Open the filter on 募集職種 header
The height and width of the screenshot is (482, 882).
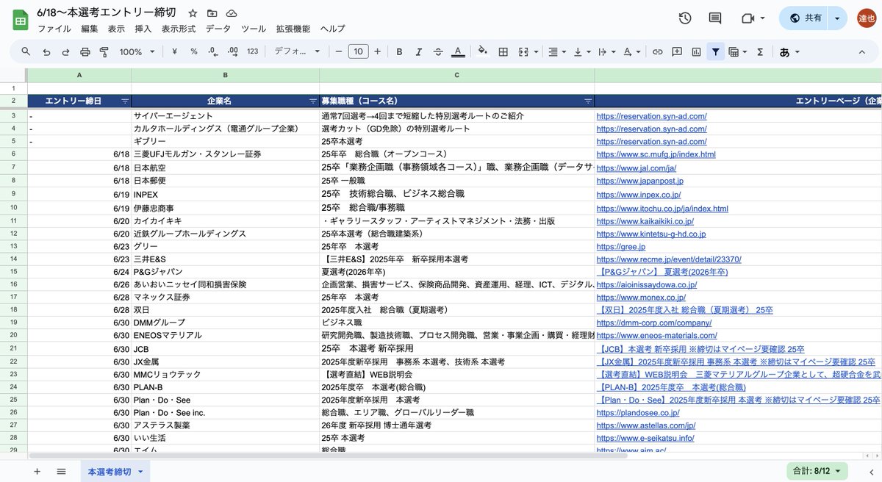click(x=588, y=101)
